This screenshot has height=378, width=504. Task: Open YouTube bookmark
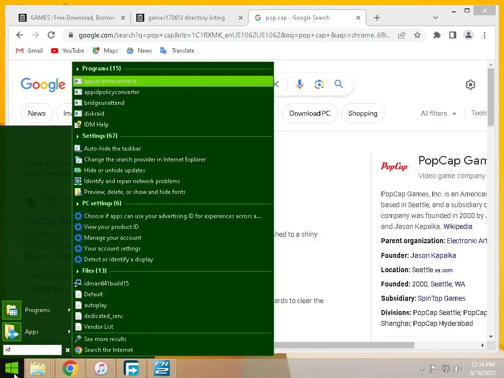point(67,51)
